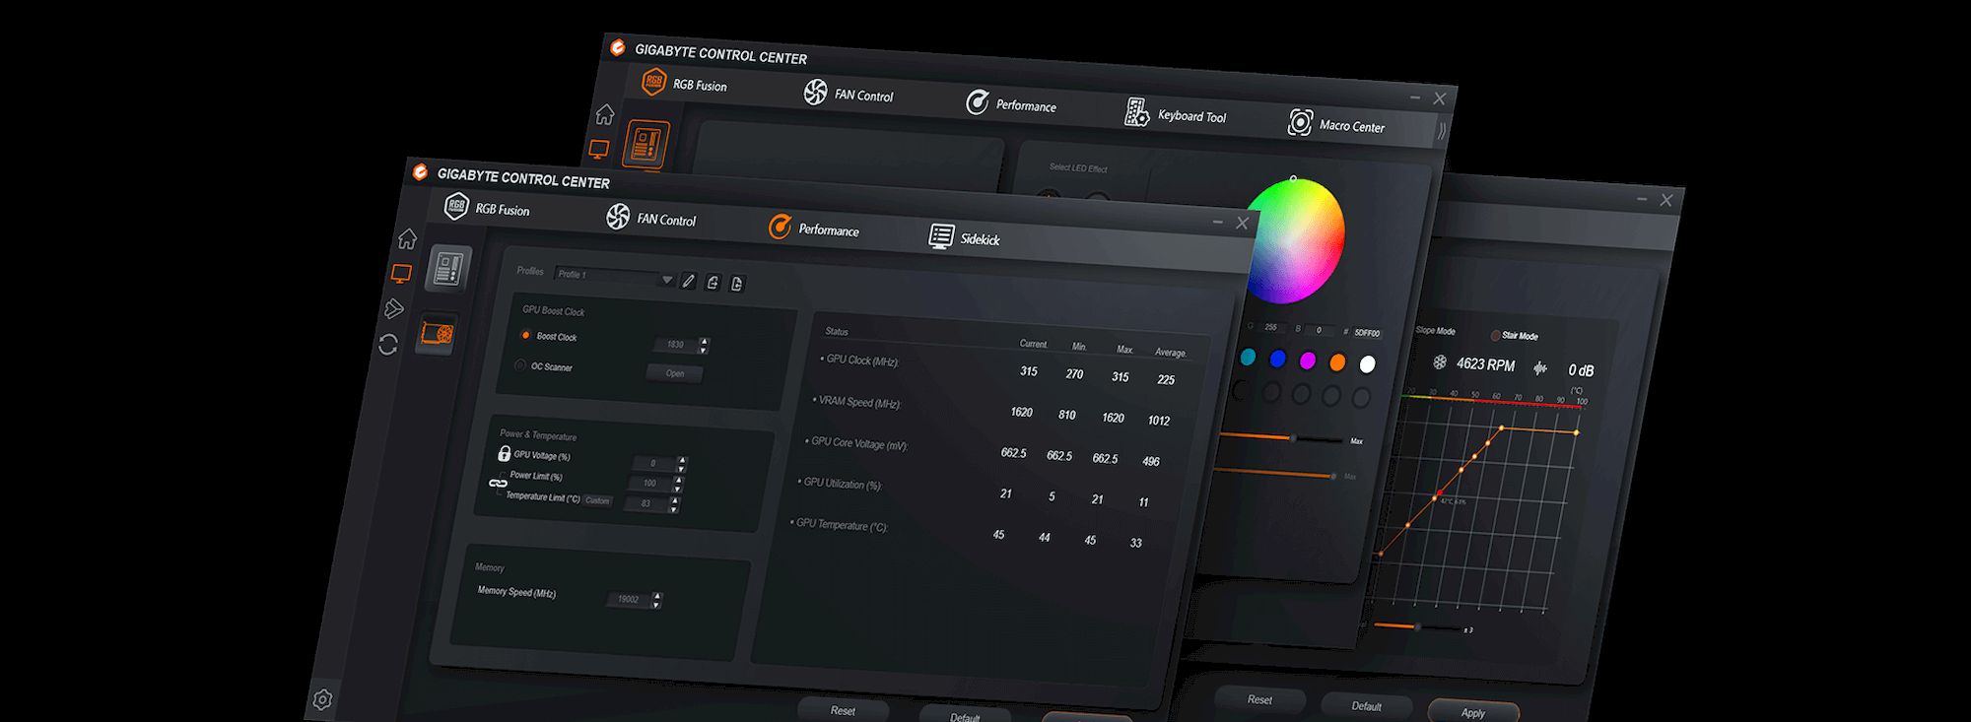Increase the GPU Voltage value
Viewport: 1971px width, 722px height.
[682, 460]
